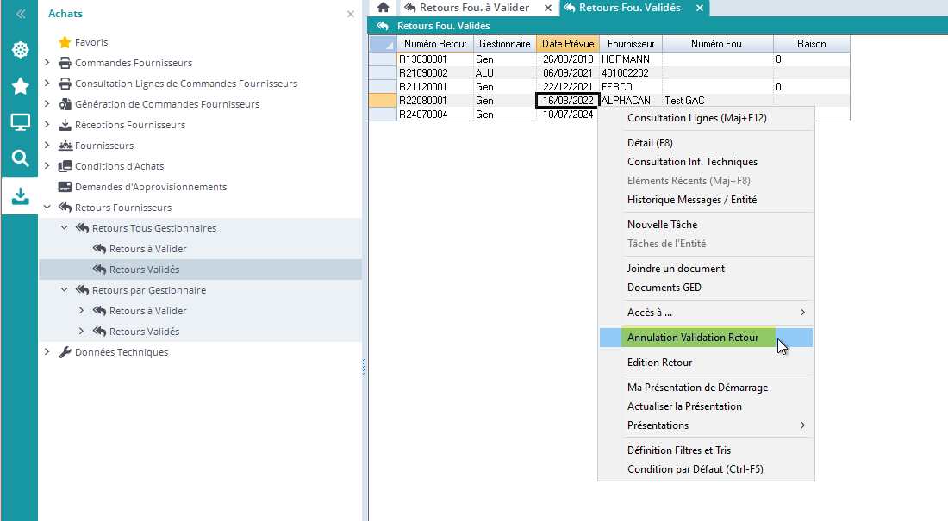Click Joindre un document menu item
Viewport: 948px width, 521px height.
point(676,269)
